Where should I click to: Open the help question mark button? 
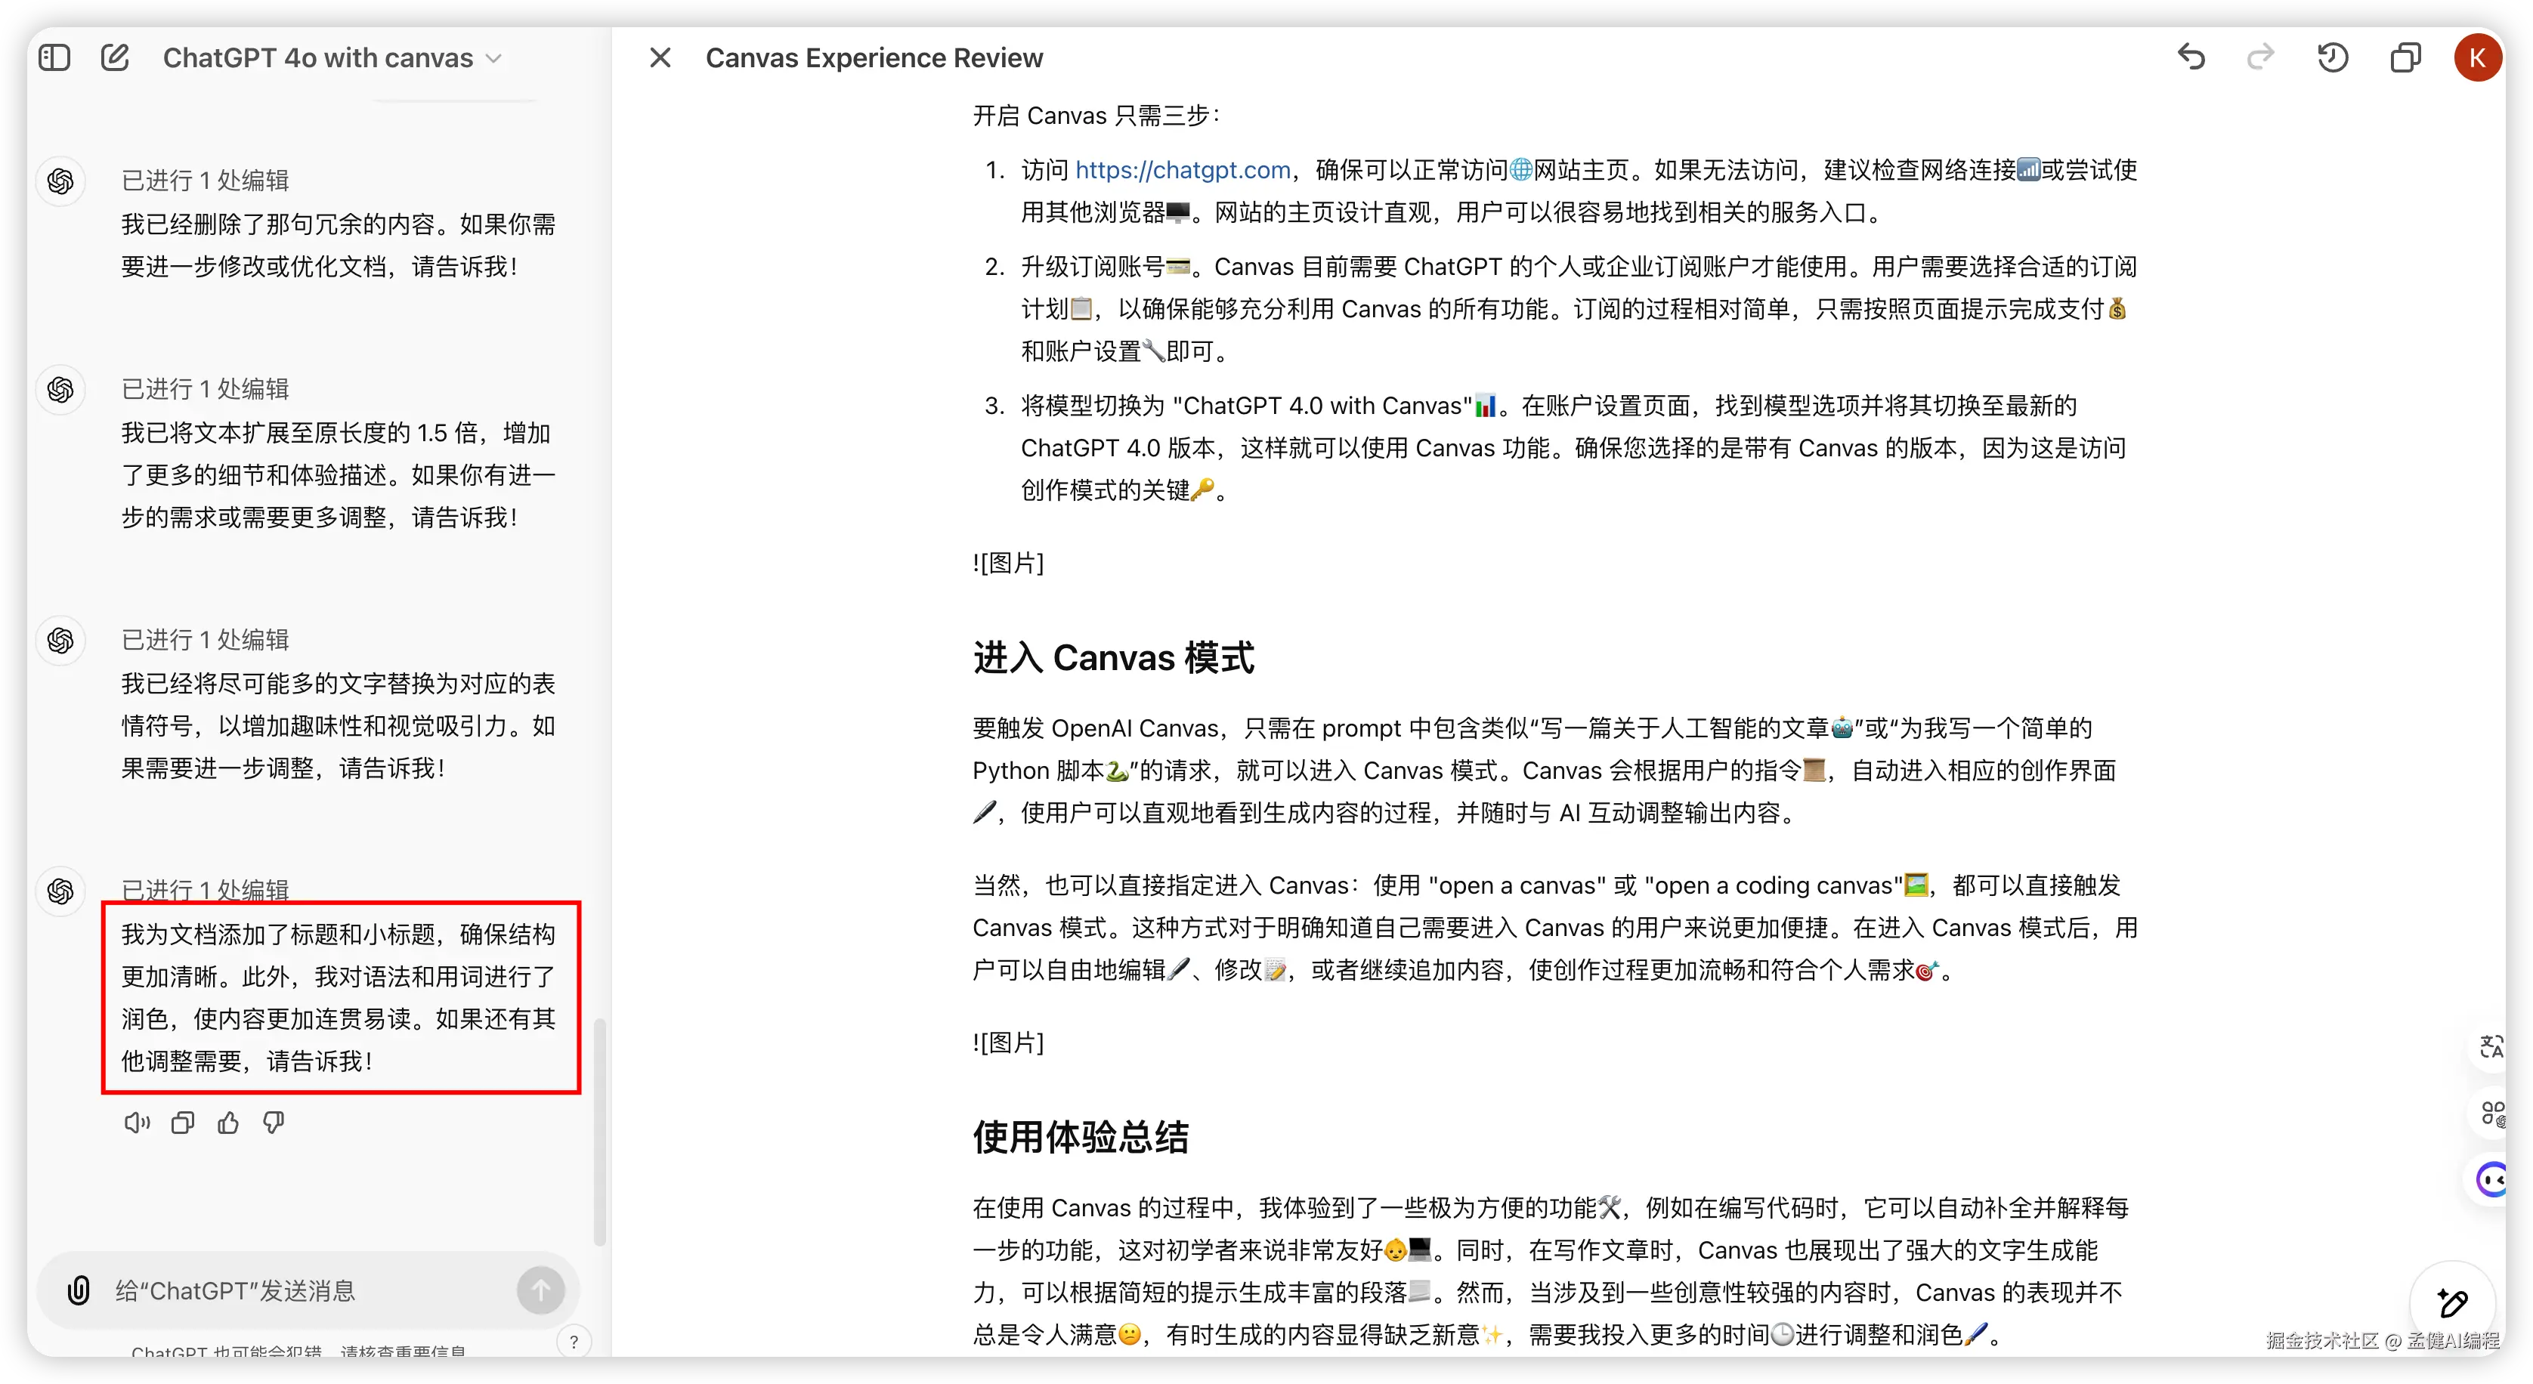click(x=574, y=1342)
